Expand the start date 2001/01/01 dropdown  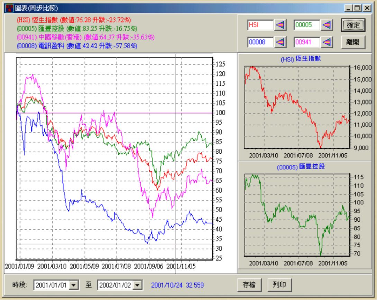coord(74,285)
